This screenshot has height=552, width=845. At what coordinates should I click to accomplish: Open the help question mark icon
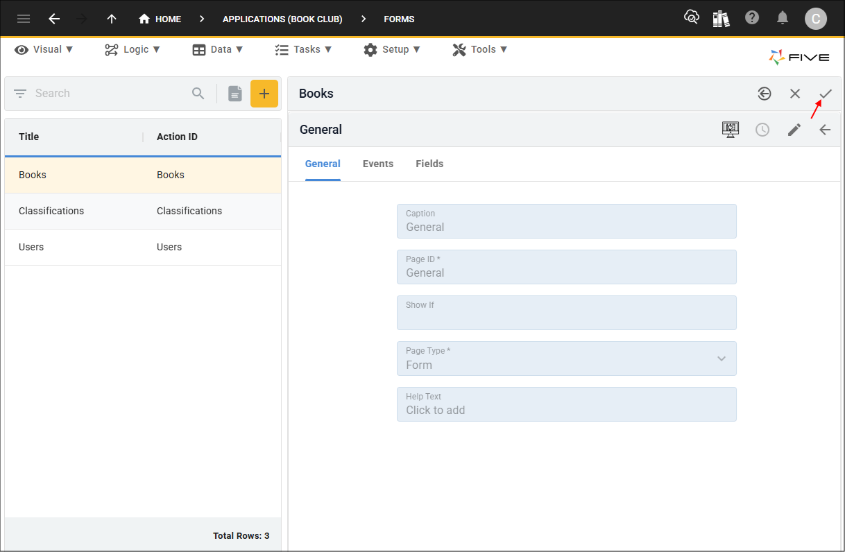click(752, 18)
